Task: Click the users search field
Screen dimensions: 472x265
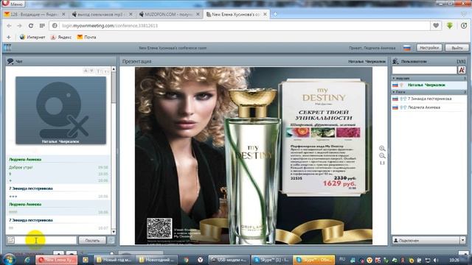Action: (424, 70)
